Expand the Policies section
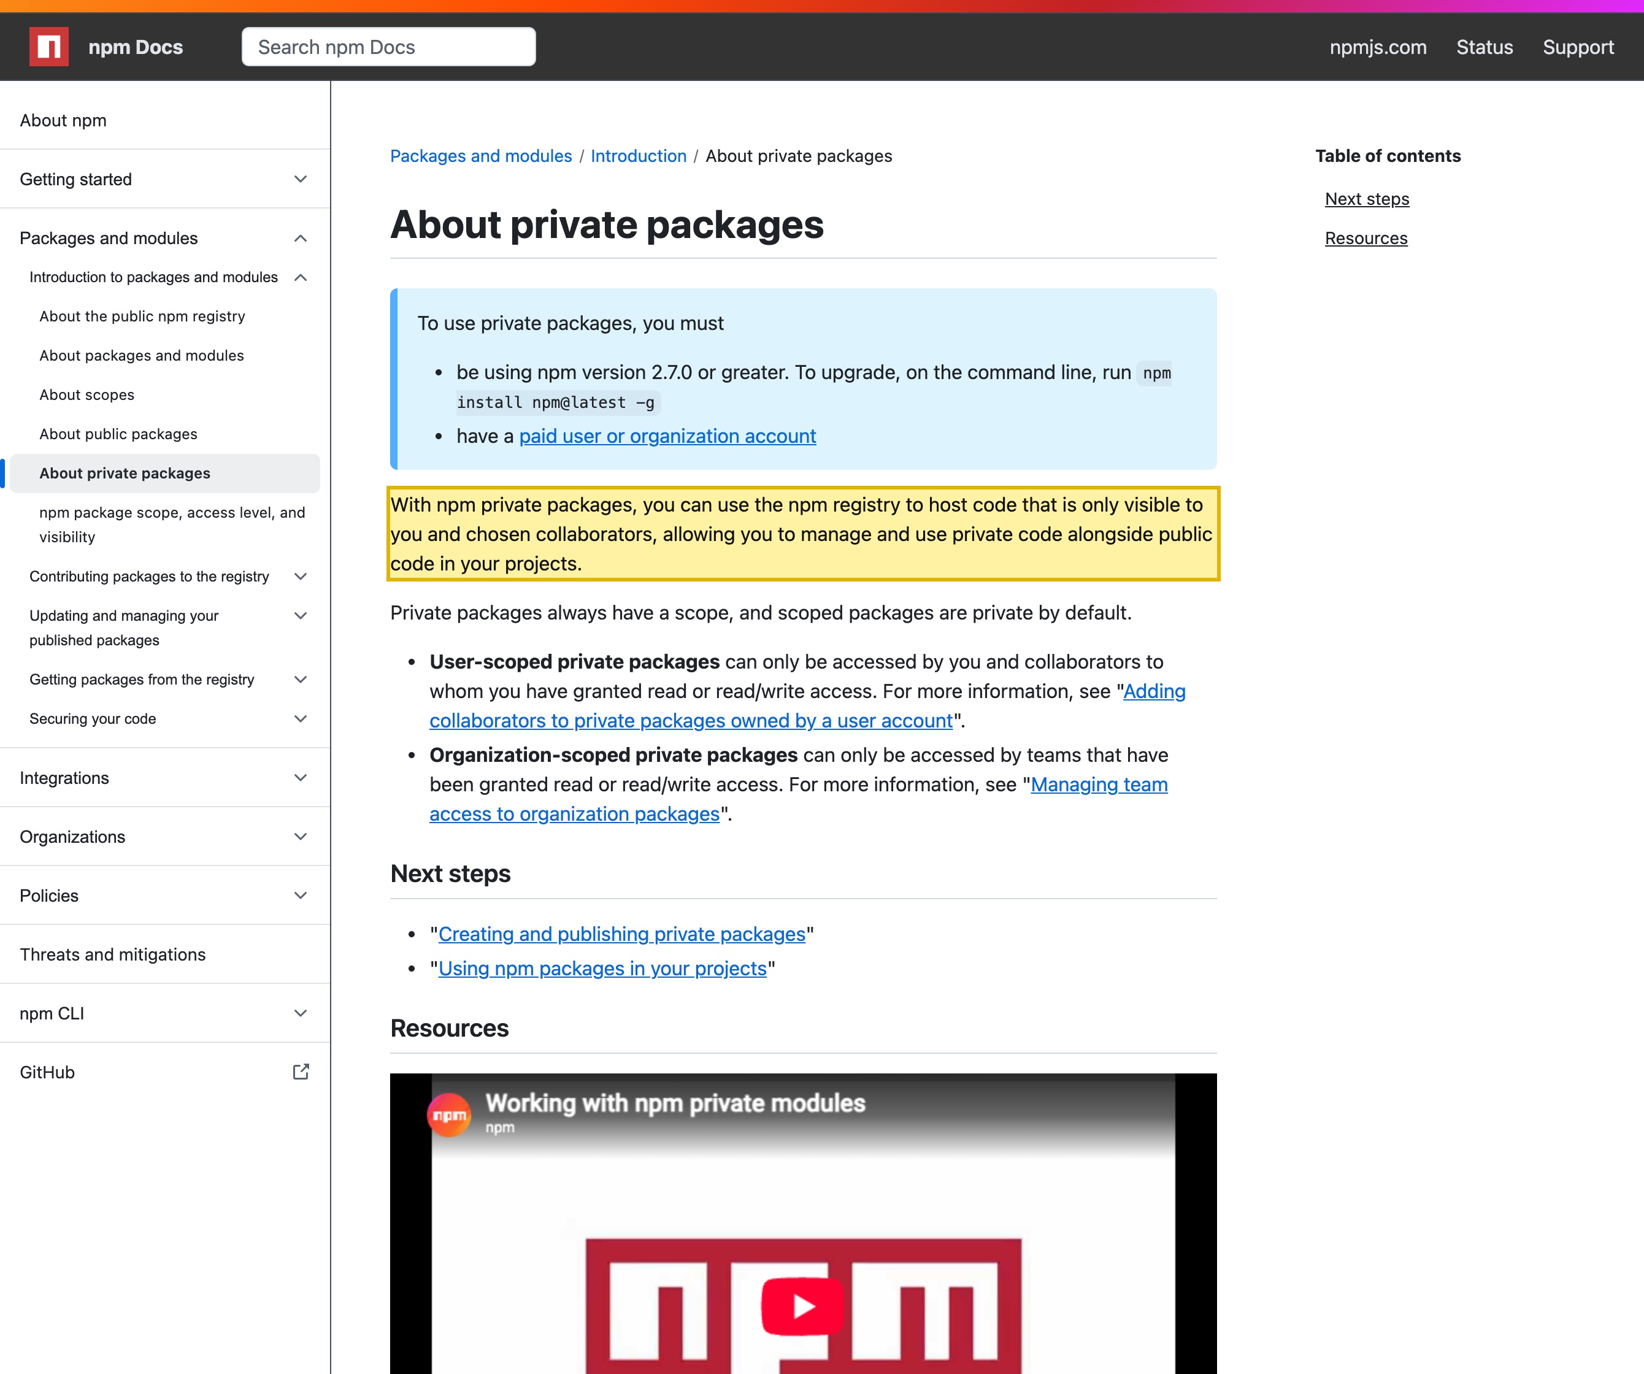The image size is (1644, 1374). tap(301, 896)
